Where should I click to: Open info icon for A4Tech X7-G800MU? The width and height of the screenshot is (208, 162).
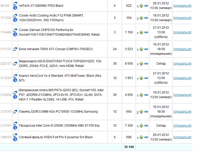coord(15,8)
